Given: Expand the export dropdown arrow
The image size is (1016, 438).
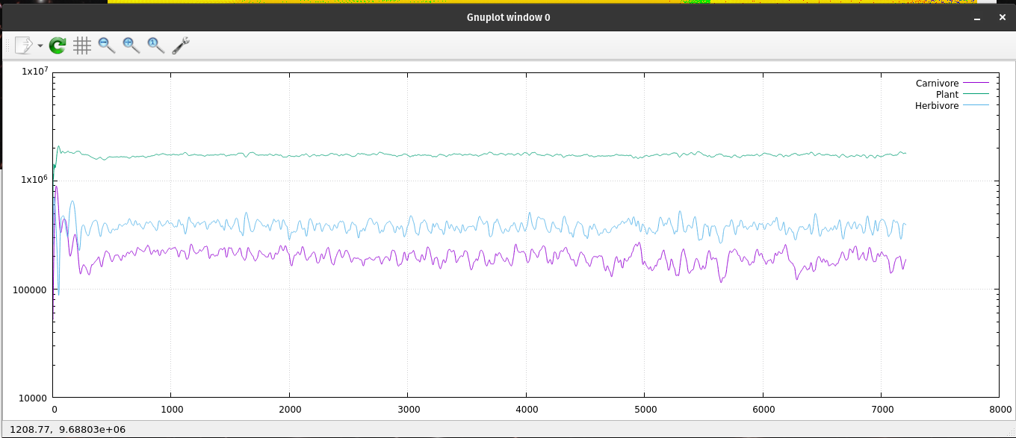Looking at the screenshot, I should pos(40,46).
